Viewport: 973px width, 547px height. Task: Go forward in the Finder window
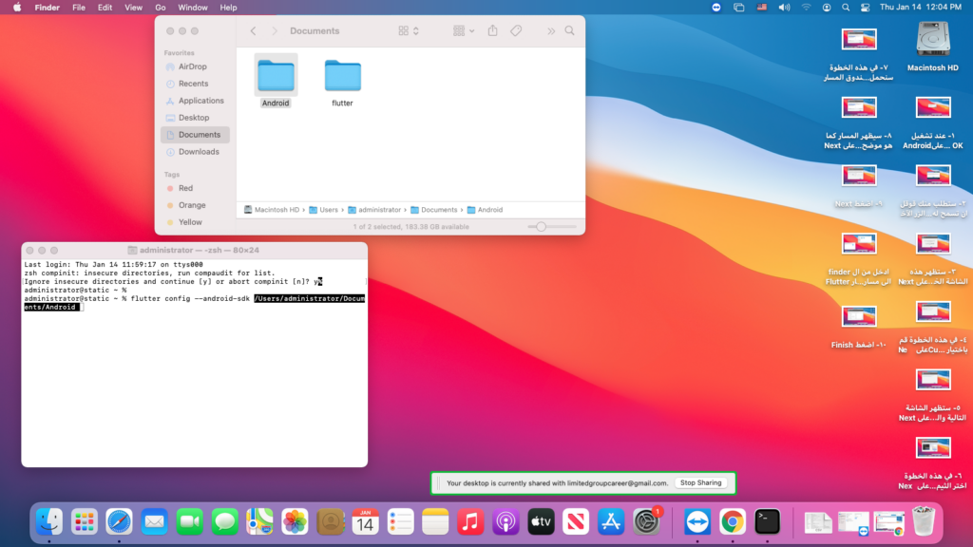click(x=275, y=31)
